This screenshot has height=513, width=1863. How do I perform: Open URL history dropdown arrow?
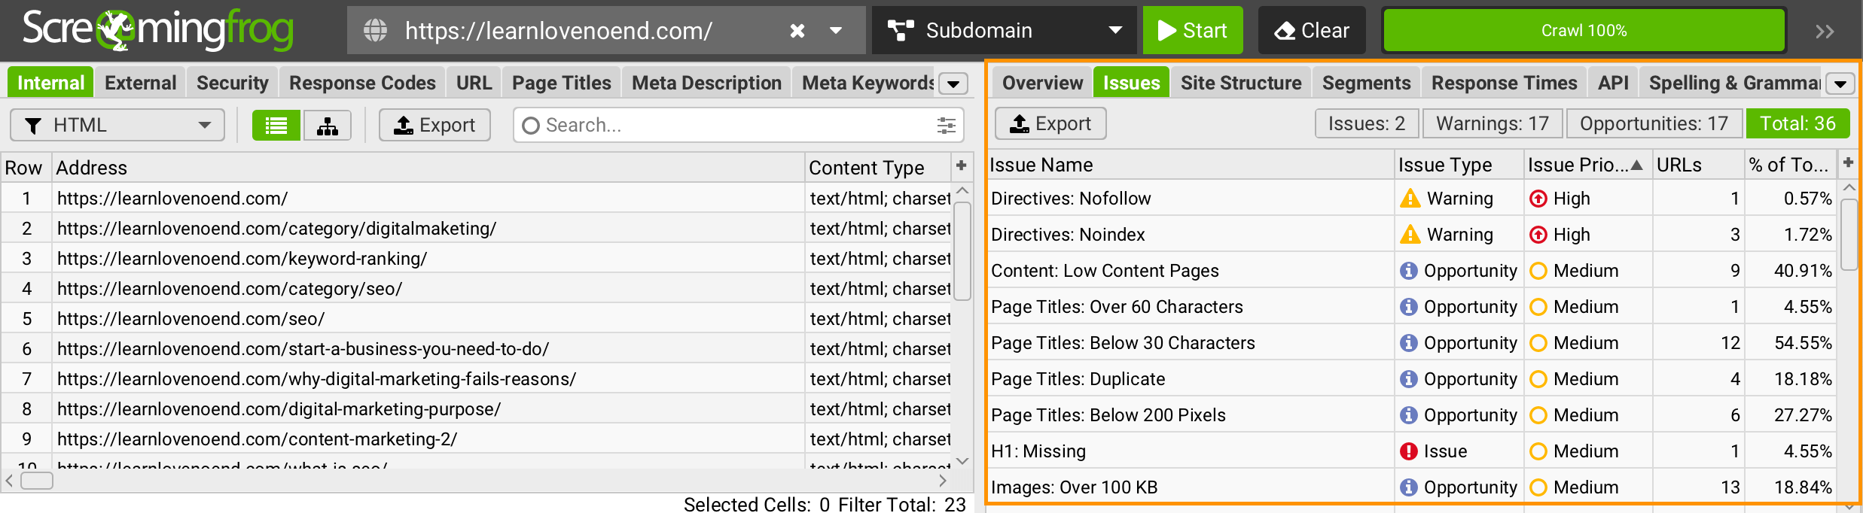pyautogui.click(x=836, y=31)
